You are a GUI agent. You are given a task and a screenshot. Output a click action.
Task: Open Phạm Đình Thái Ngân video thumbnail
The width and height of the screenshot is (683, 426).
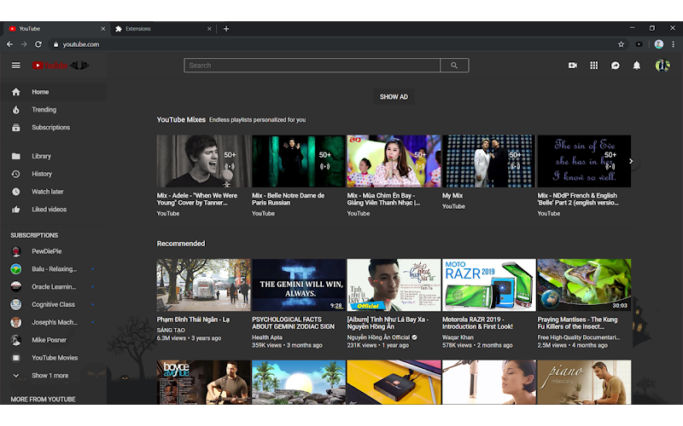[203, 285]
